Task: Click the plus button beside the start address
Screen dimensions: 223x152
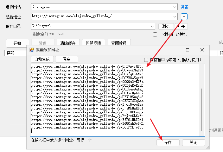Action: pos(184,17)
